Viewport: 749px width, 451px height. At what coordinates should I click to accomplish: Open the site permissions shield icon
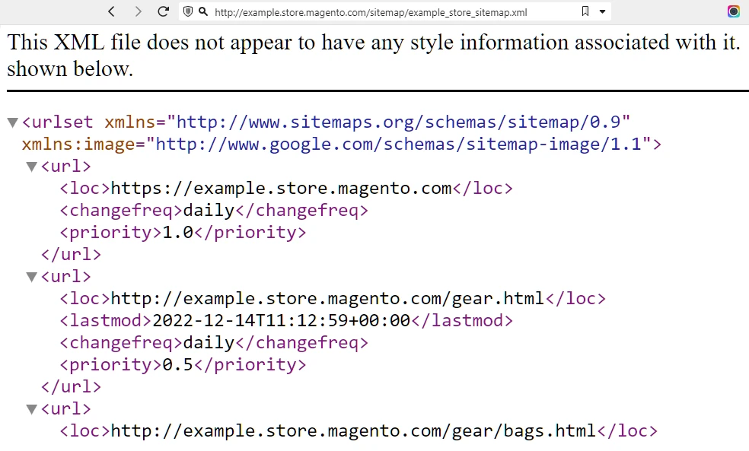pyautogui.click(x=187, y=11)
